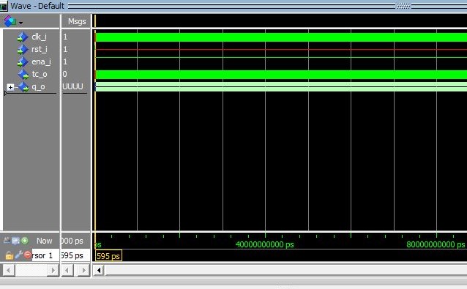Click the left arrow of the Msgs pane scrollbar
The image size is (467, 289).
click(67, 270)
